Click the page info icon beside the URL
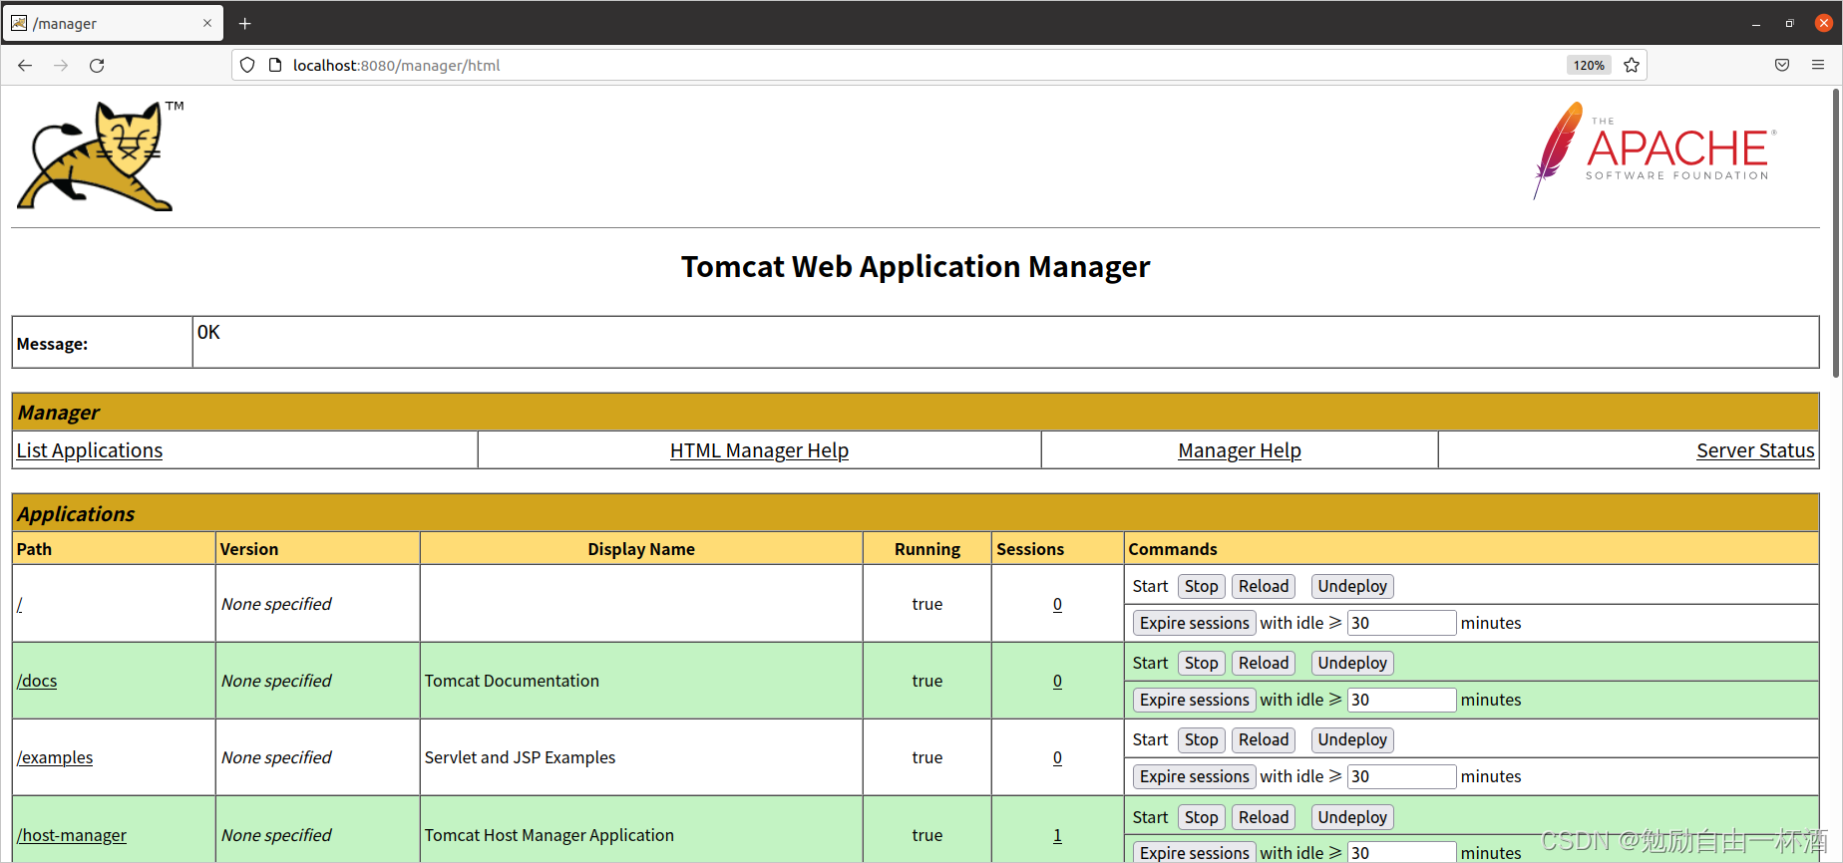The width and height of the screenshot is (1843, 863). (275, 65)
